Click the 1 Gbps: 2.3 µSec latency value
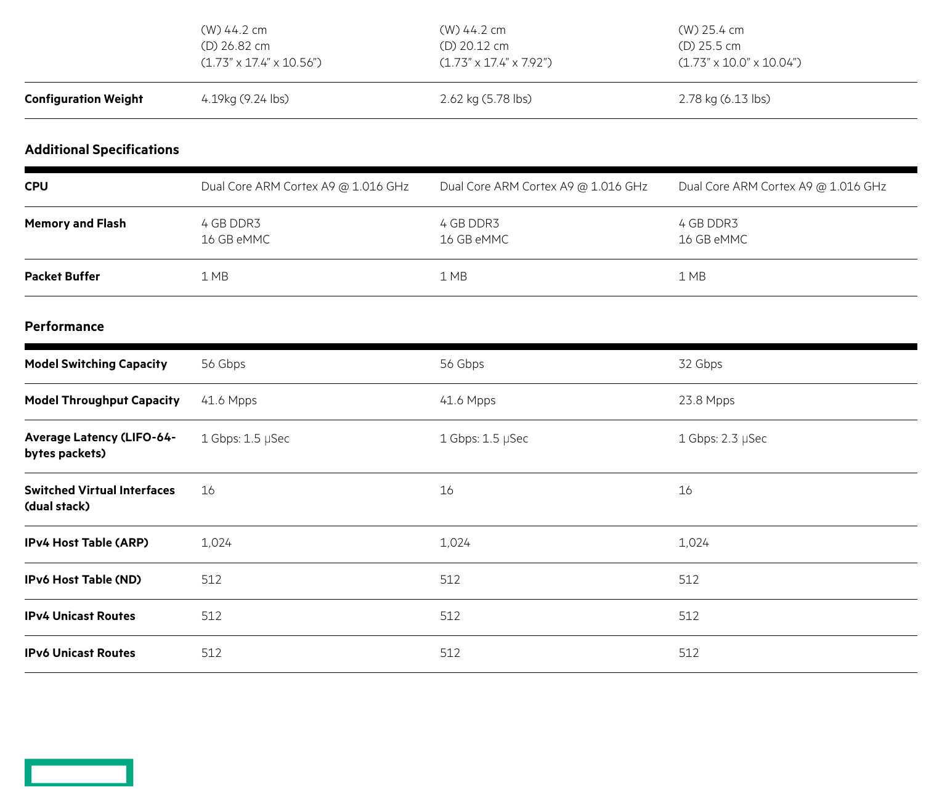942x811 pixels. (x=723, y=439)
